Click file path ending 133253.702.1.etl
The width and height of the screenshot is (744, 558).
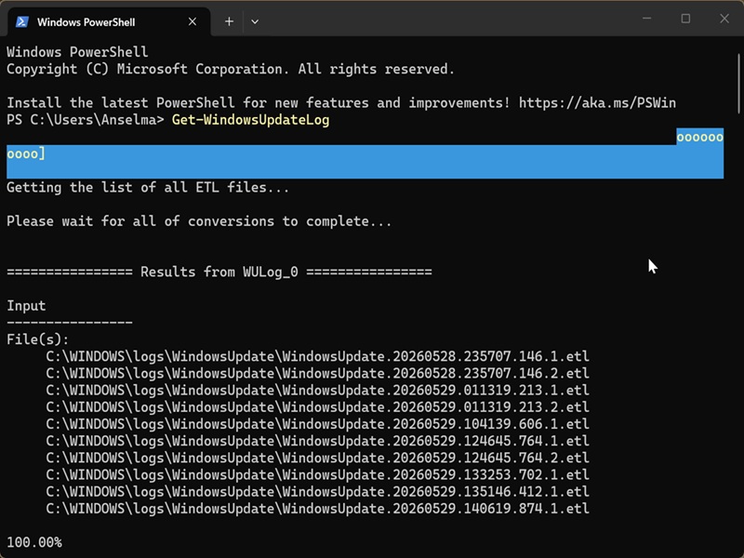(x=317, y=474)
